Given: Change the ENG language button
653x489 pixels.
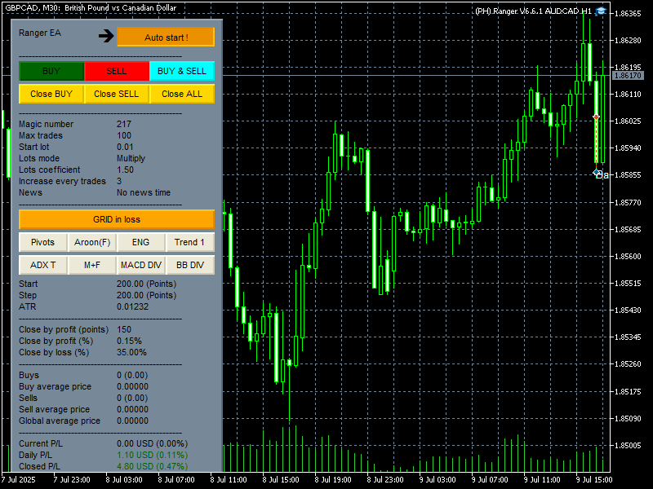Looking at the screenshot, I should coord(141,242).
